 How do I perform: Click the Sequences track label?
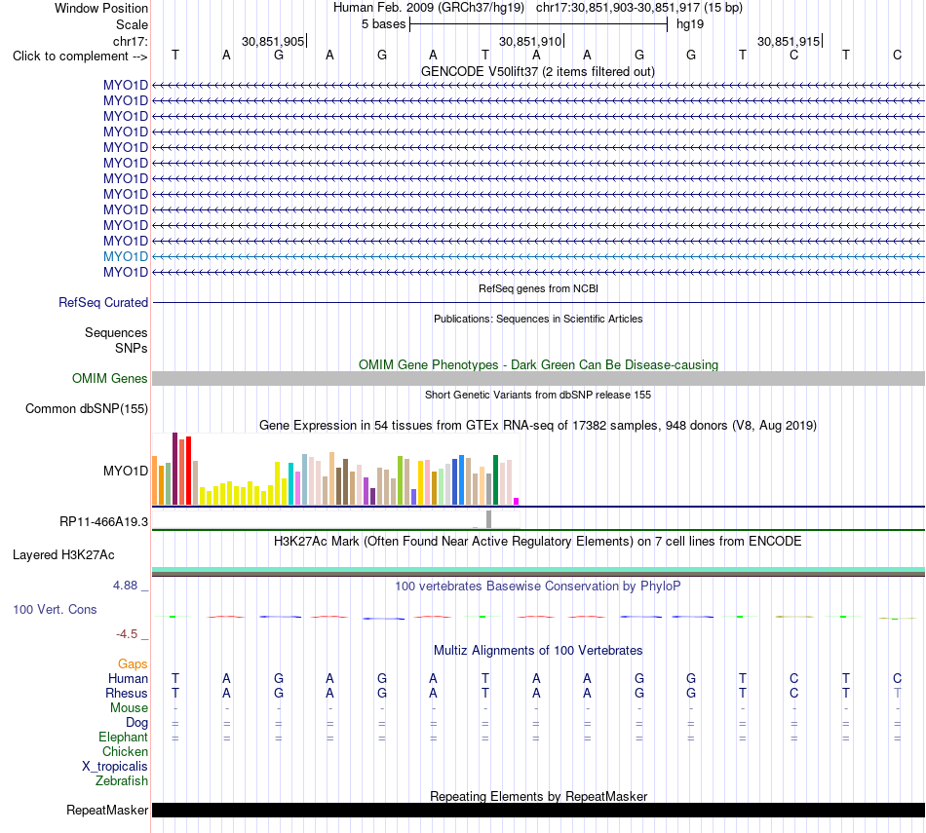pos(116,332)
